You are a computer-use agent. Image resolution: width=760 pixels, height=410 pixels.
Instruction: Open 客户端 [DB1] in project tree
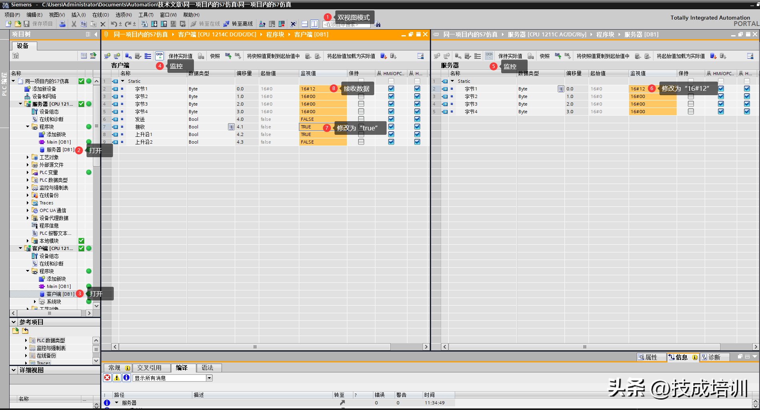[60, 294]
